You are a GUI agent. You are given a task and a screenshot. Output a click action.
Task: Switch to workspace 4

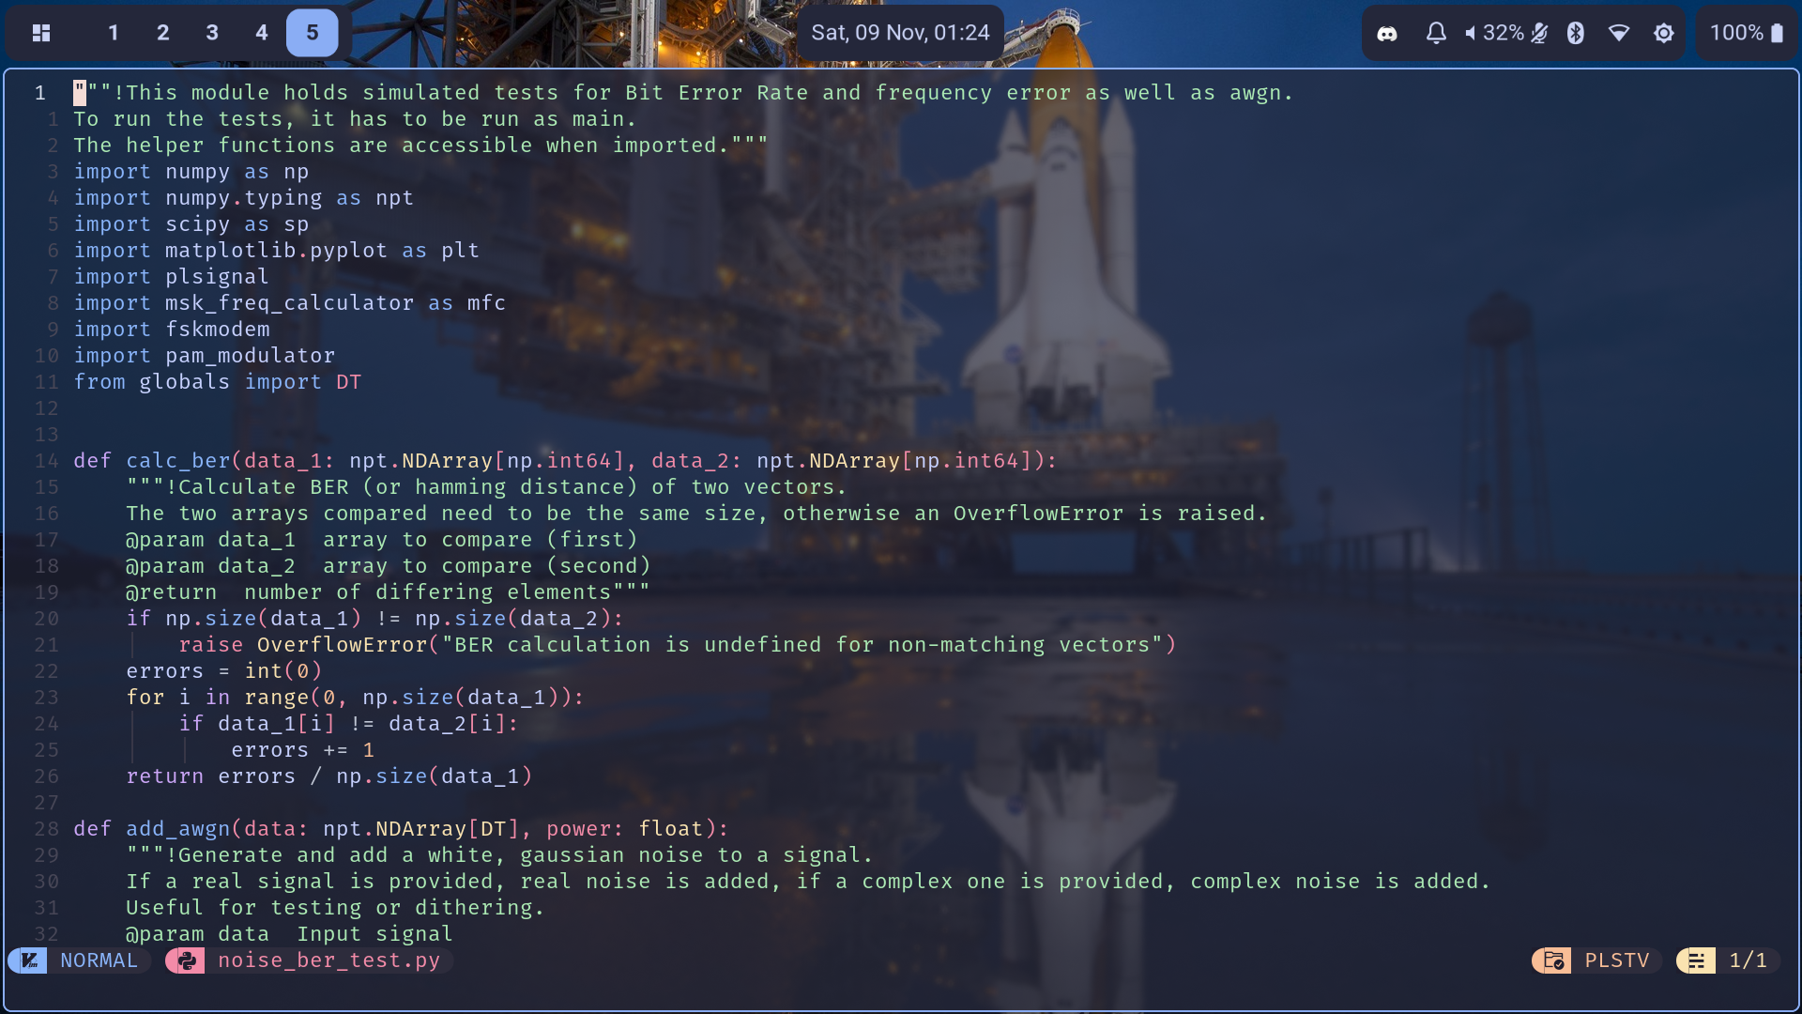coord(262,34)
